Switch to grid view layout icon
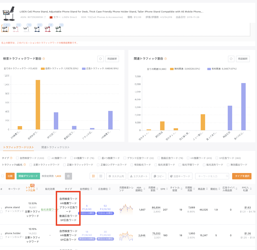This screenshot has height=250, width=257. click(x=101, y=176)
